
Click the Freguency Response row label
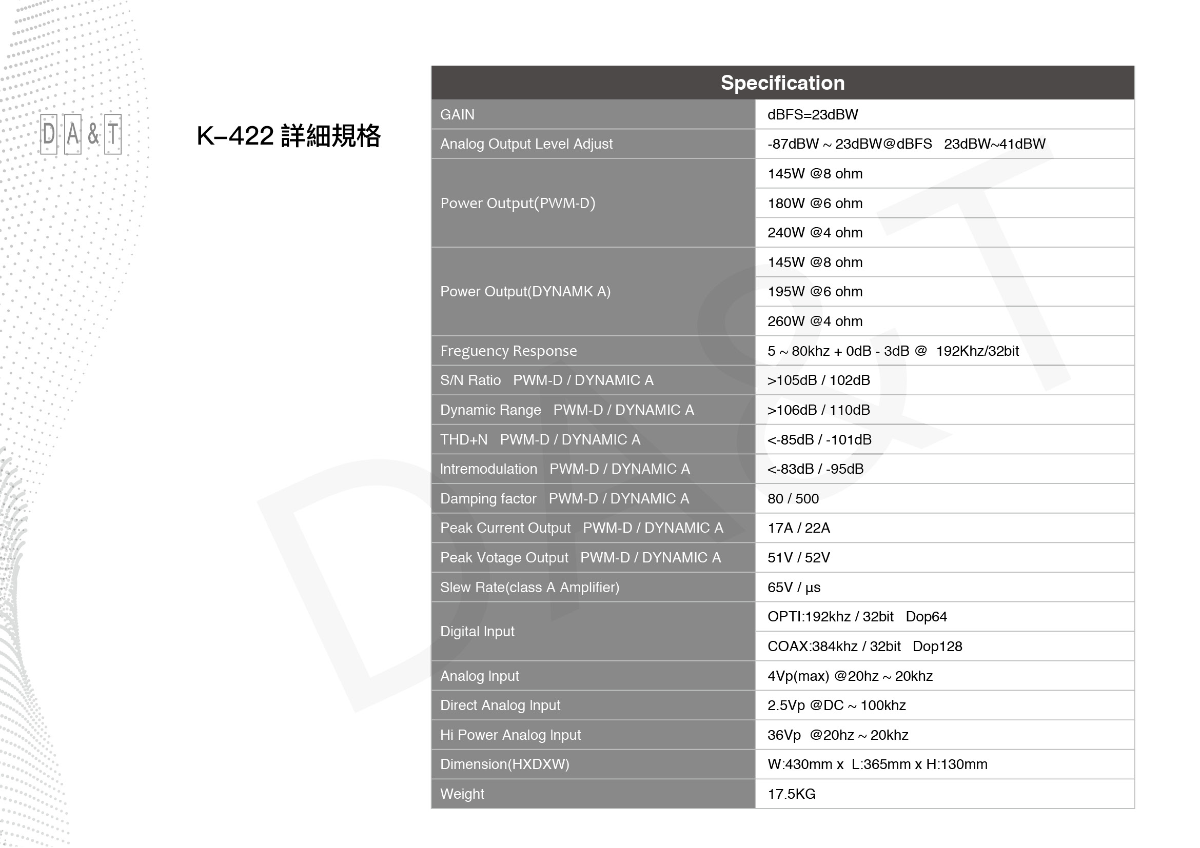click(508, 351)
